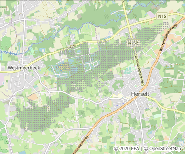Click the N152 road shield
The height and width of the screenshot is (154, 185).
[133, 43]
